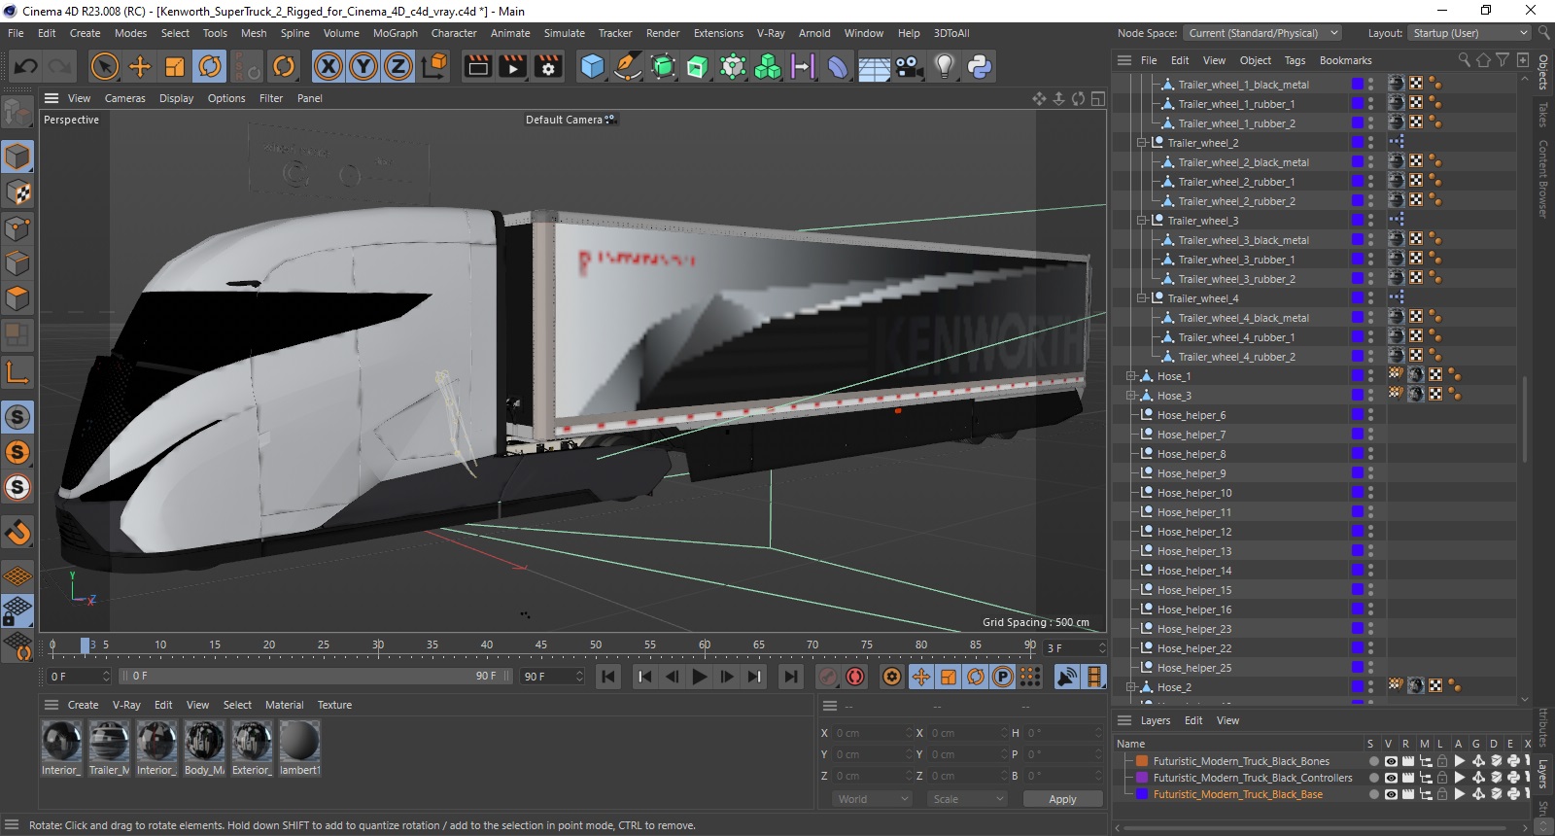Add a Cube primitive object
Viewport: 1555px width, 836px height.
point(592,66)
